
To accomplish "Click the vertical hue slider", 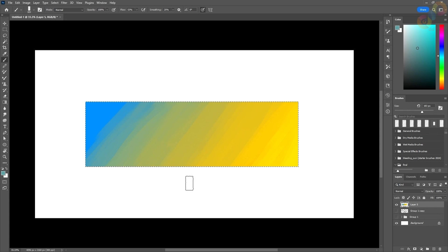I will click(442, 57).
